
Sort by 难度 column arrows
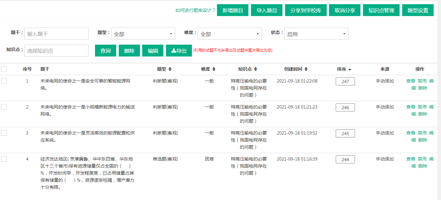(214, 69)
